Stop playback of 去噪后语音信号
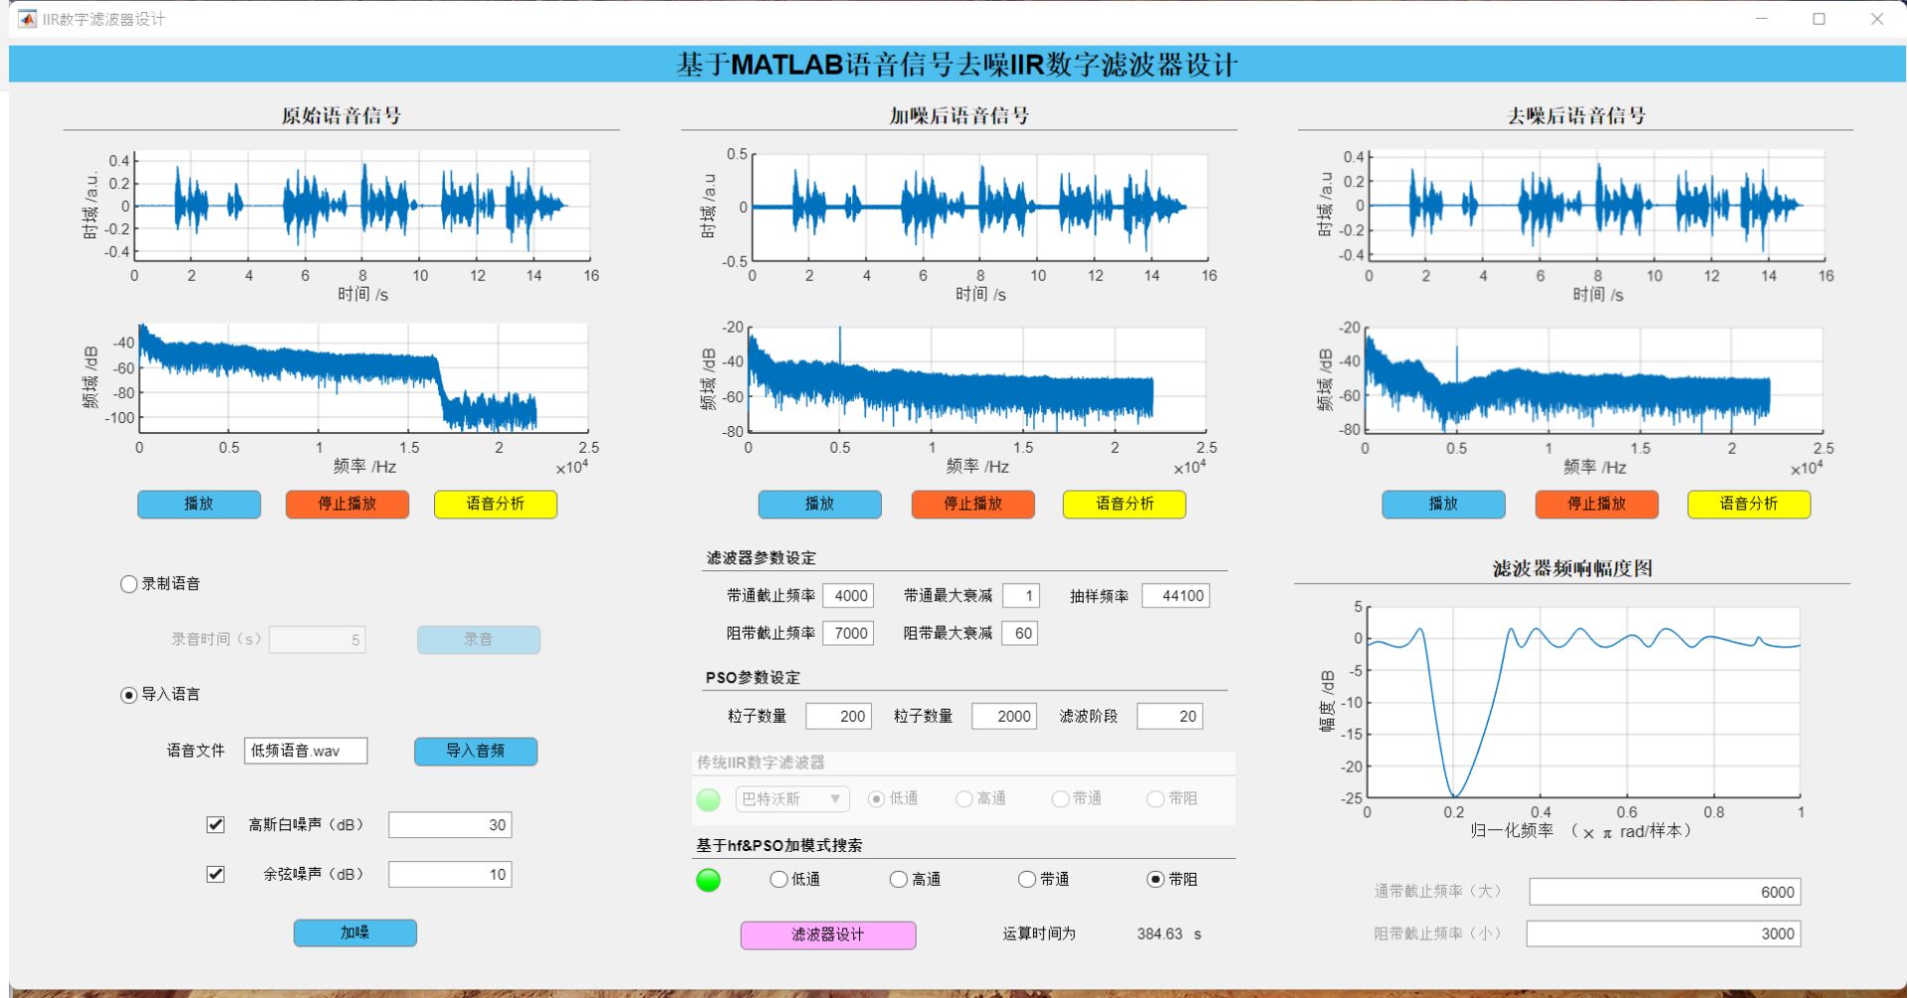This screenshot has height=998, width=1907. tap(1596, 504)
